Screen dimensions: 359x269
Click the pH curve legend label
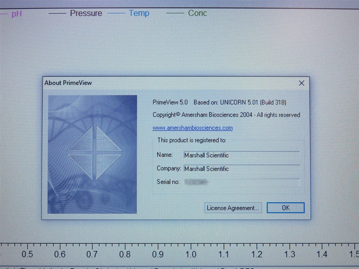pyautogui.click(x=17, y=14)
